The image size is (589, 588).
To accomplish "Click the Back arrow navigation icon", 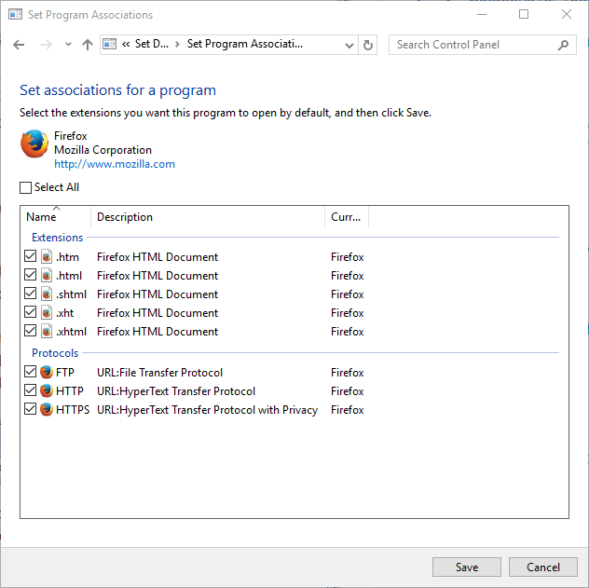I will 19,45.
